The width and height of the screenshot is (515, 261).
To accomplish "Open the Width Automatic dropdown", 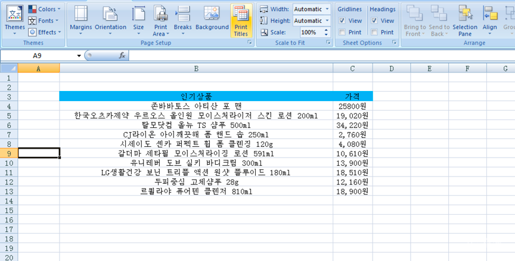I will (x=327, y=9).
